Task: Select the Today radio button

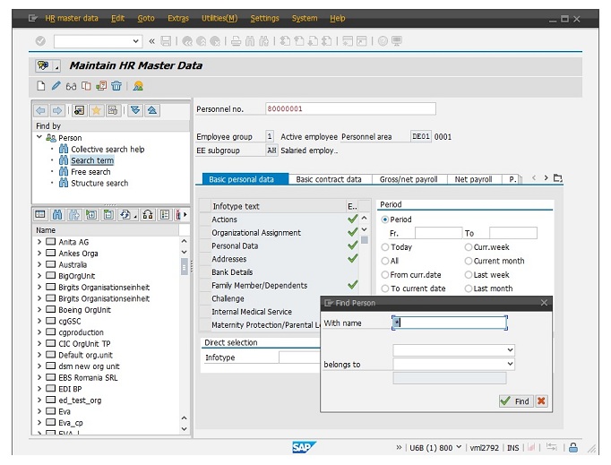Action: (x=385, y=247)
